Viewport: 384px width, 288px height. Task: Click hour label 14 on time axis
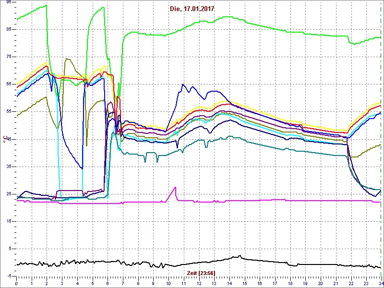229,284
